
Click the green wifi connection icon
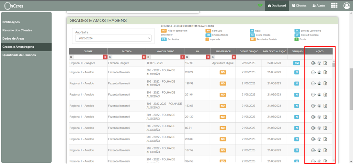(260, 5)
